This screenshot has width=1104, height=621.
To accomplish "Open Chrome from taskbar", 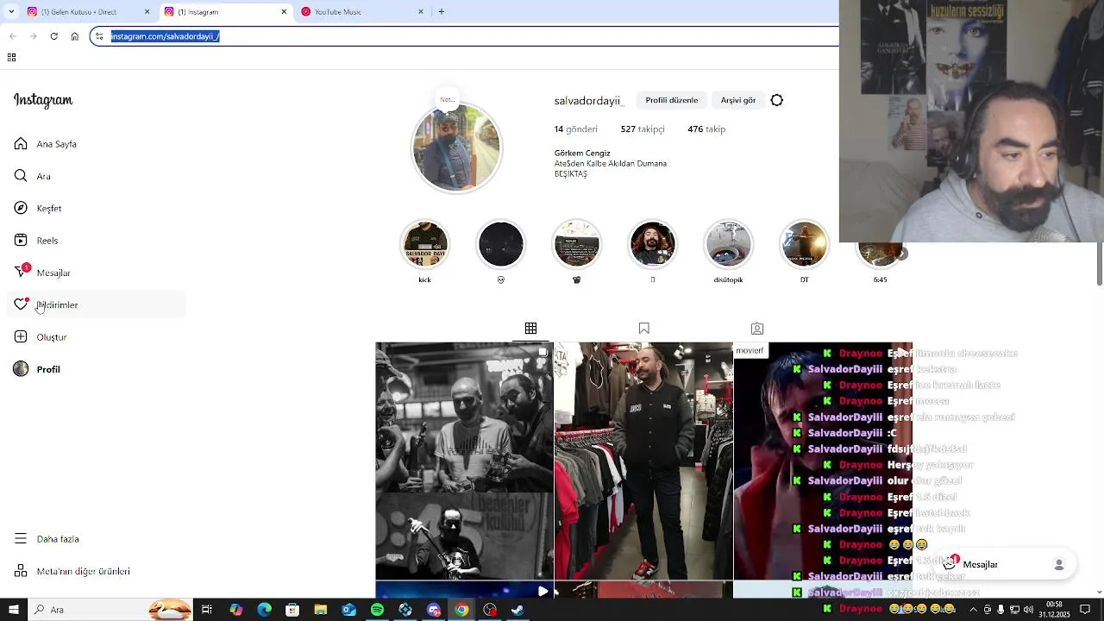I will tap(462, 610).
